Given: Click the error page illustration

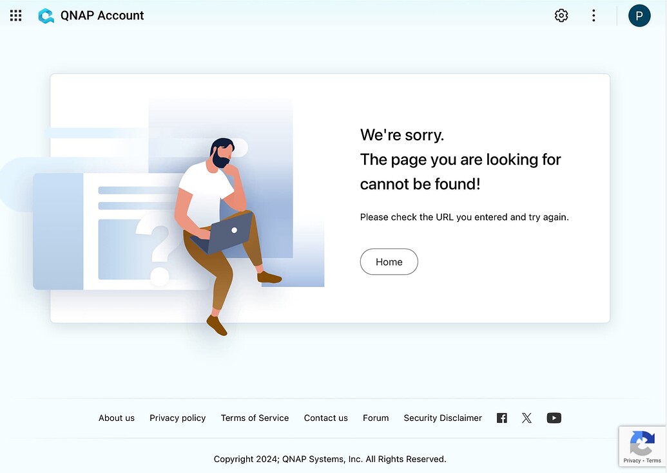Looking at the screenshot, I should pyautogui.click(x=193, y=212).
